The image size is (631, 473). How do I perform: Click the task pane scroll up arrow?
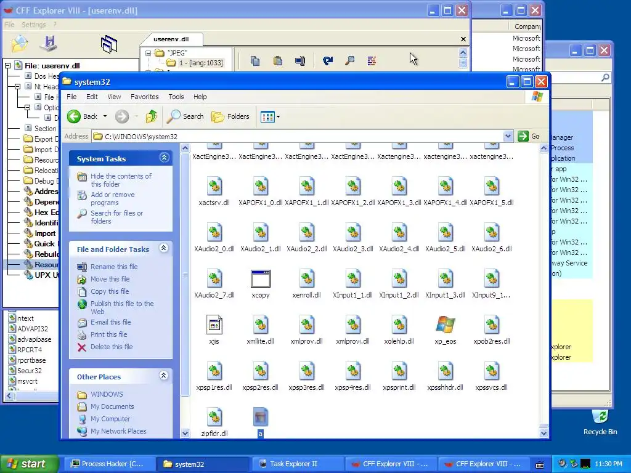(185, 148)
